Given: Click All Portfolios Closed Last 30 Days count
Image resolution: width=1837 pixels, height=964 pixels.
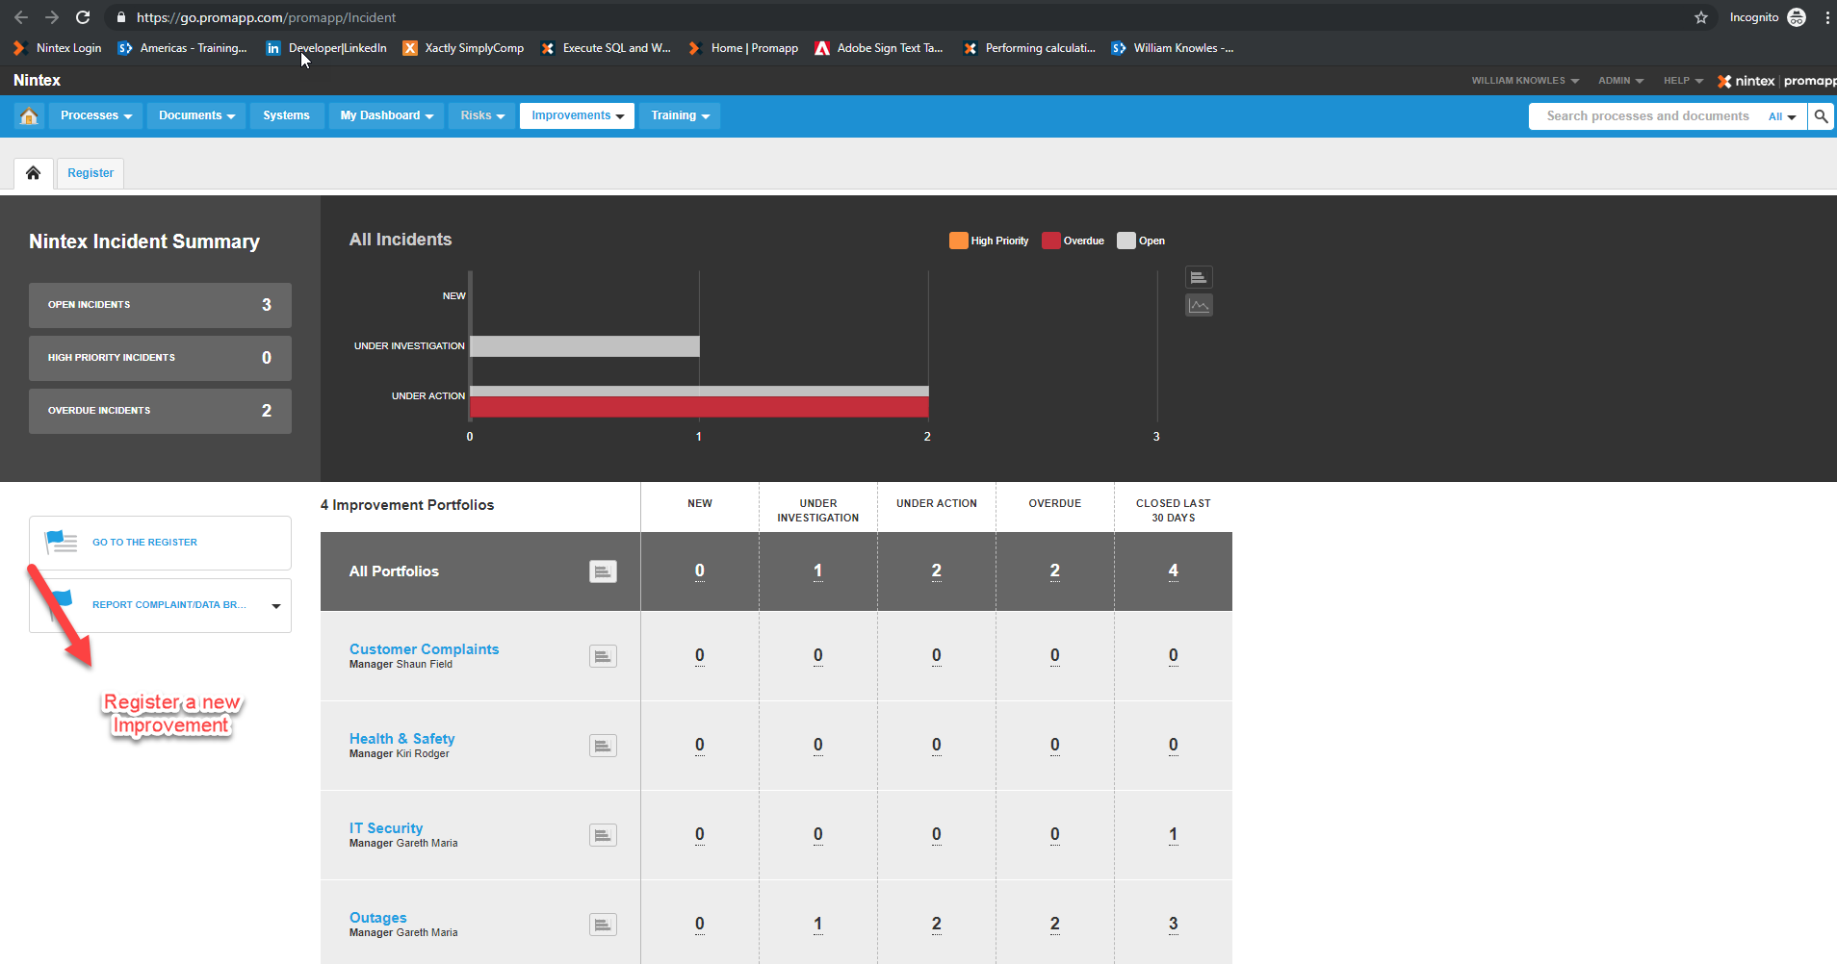Looking at the screenshot, I should [1174, 571].
